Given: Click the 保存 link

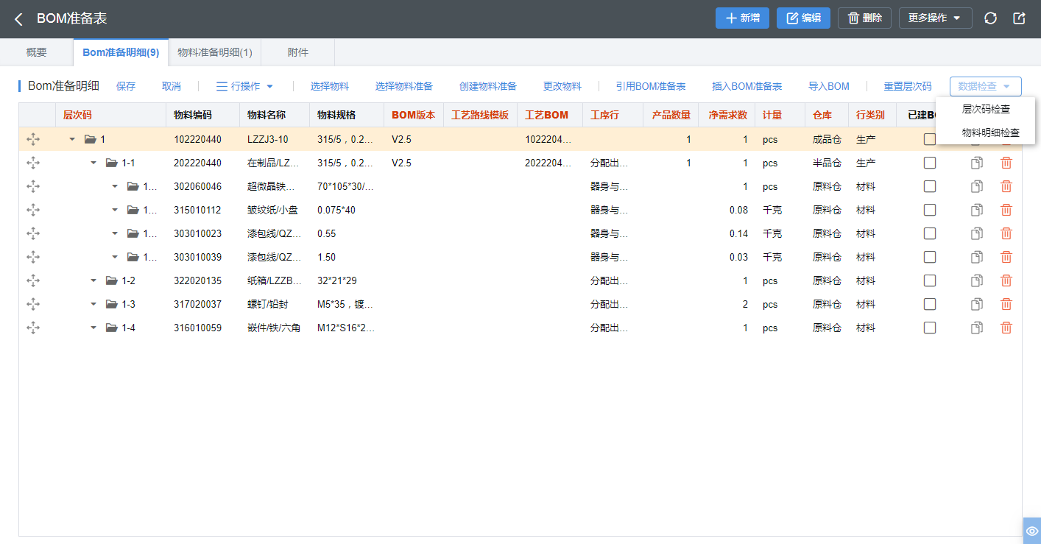Looking at the screenshot, I should click(x=126, y=86).
